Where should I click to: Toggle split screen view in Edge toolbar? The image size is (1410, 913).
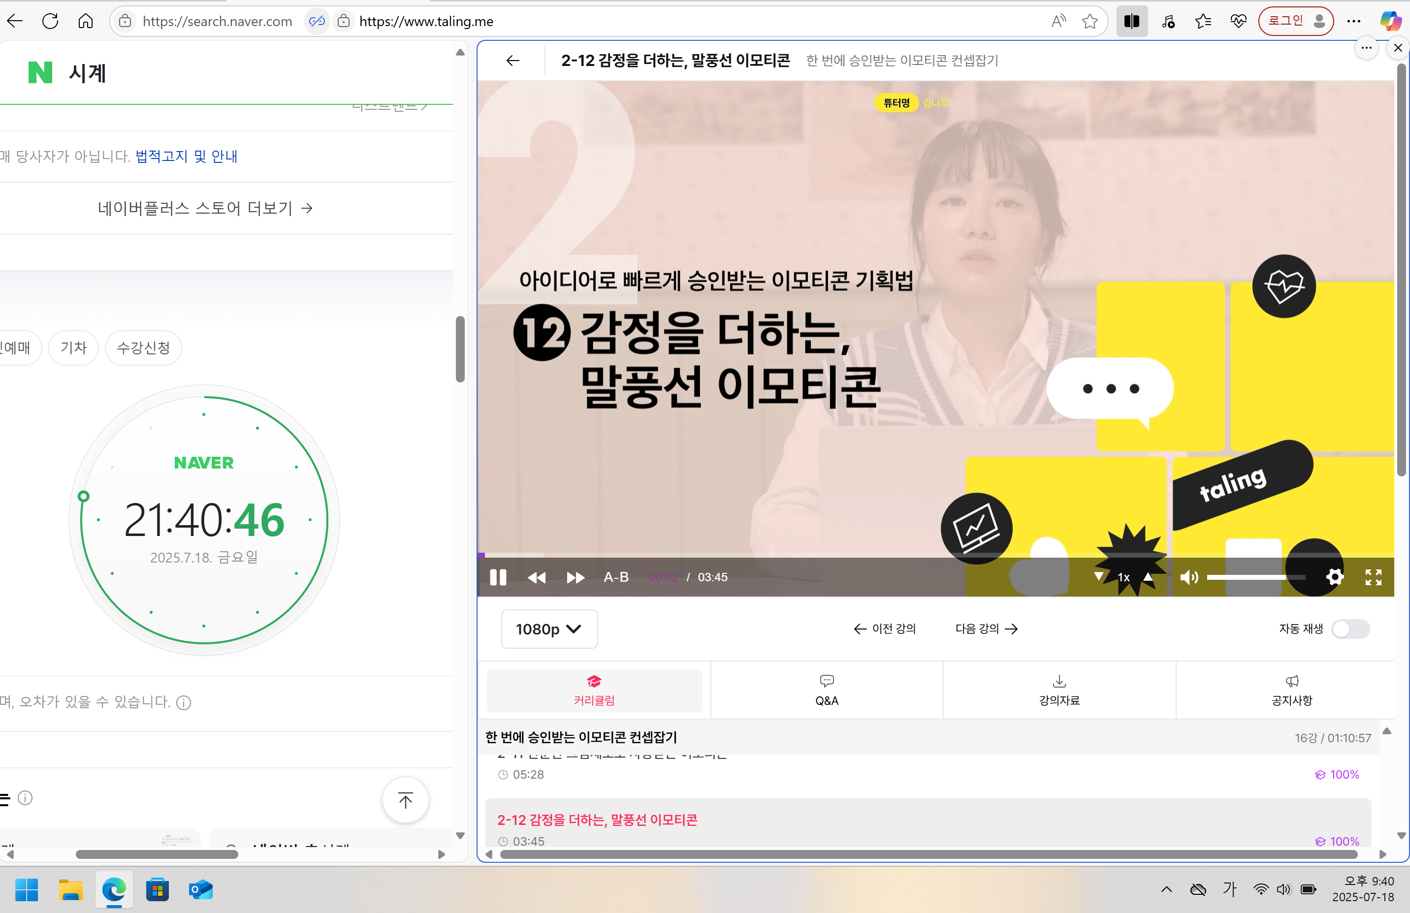[1131, 21]
